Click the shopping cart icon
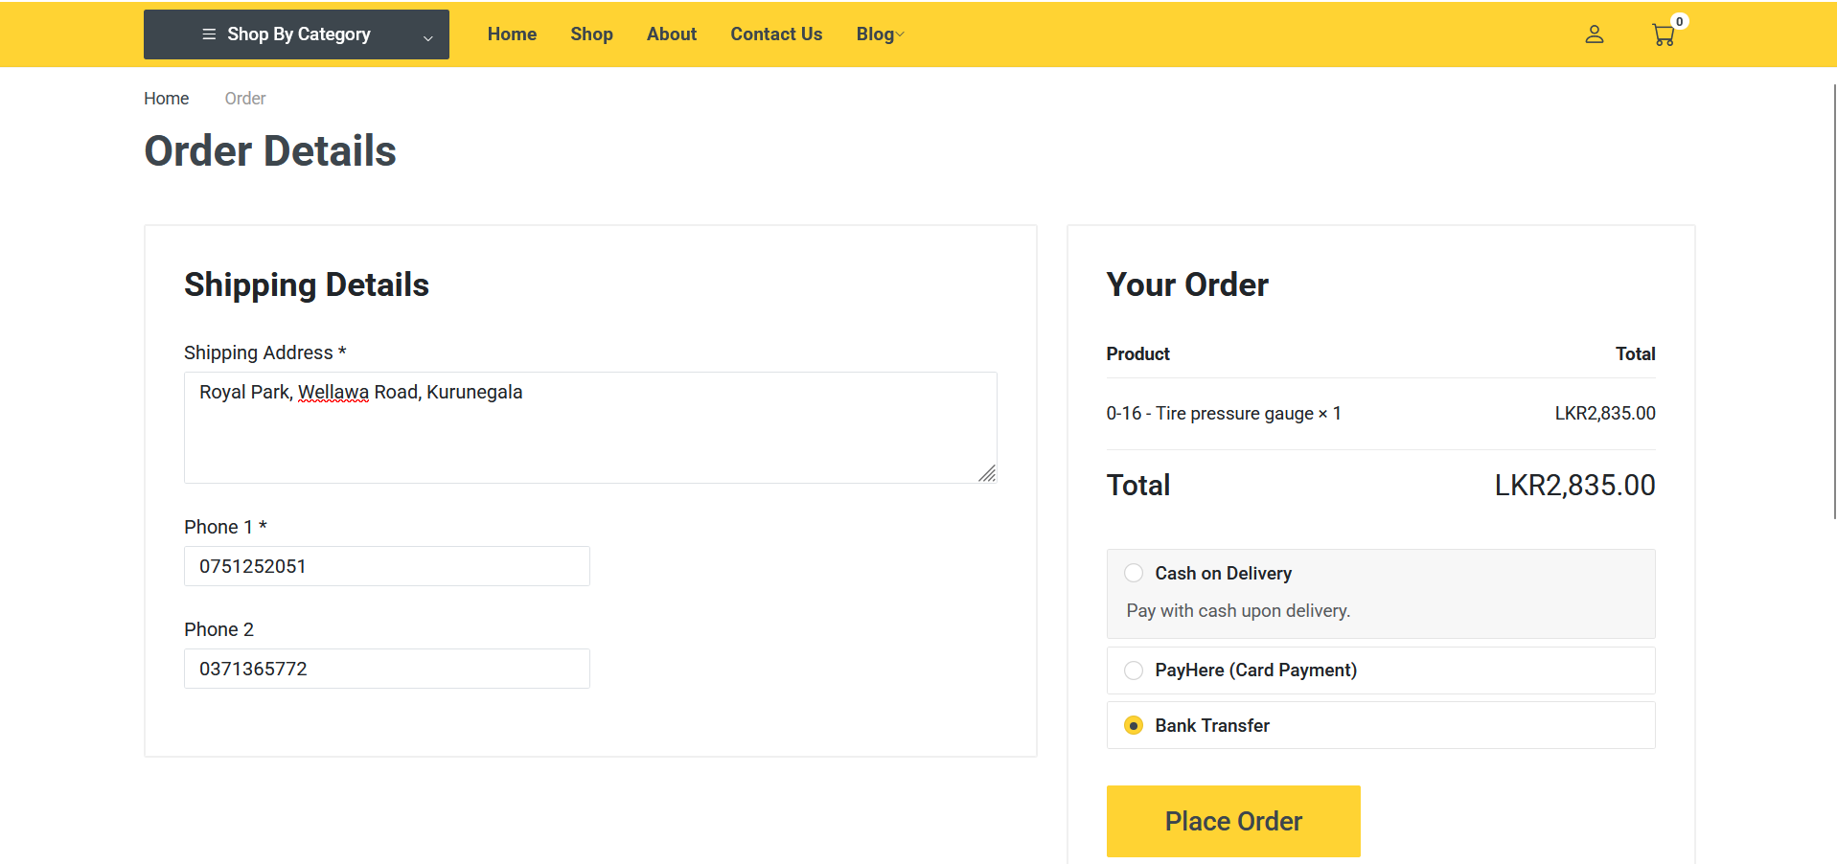The image size is (1837, 864). 1662,35
